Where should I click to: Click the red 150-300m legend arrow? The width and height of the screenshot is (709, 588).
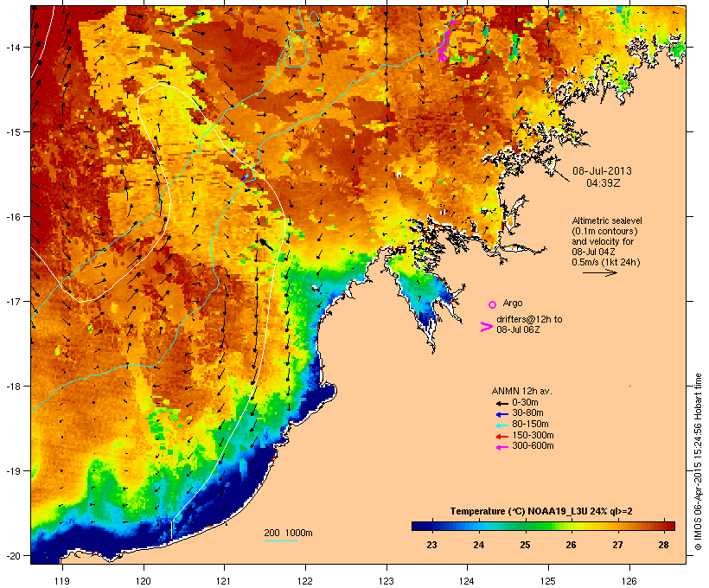501,436
